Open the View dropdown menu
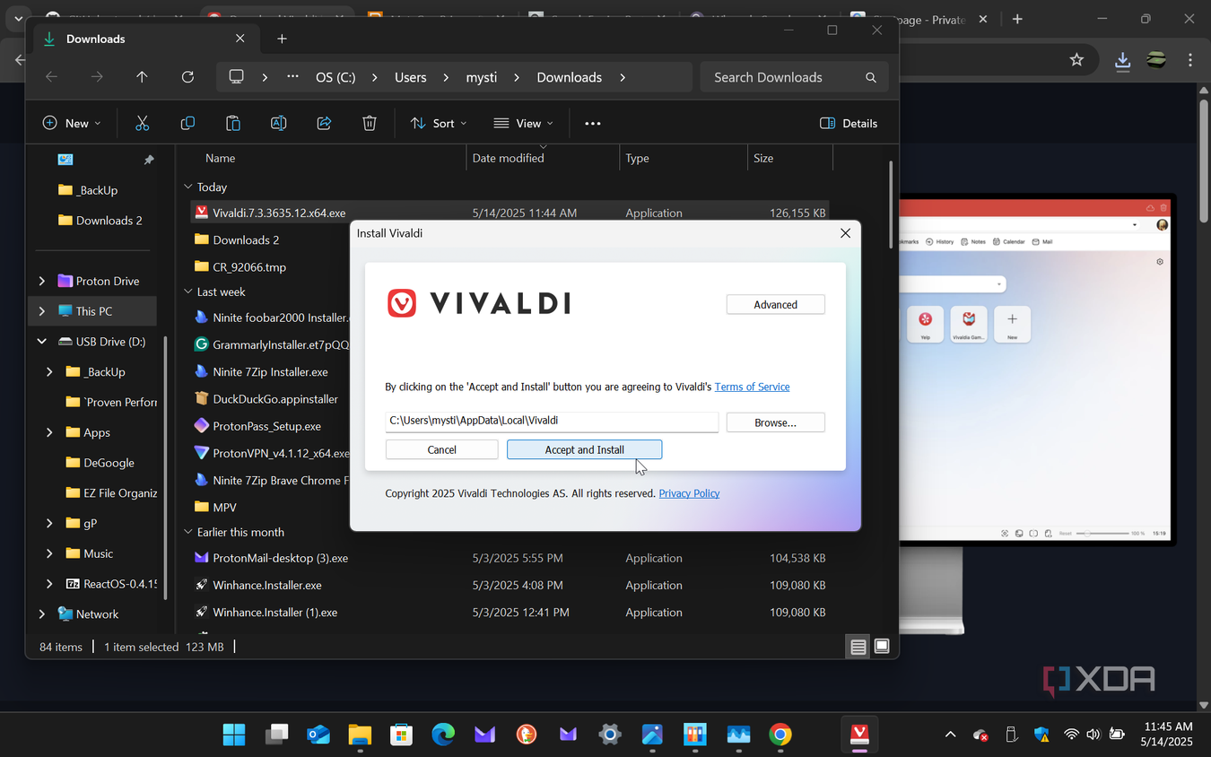The width and height of the screenshot is (1211, 757). (524, 123)
